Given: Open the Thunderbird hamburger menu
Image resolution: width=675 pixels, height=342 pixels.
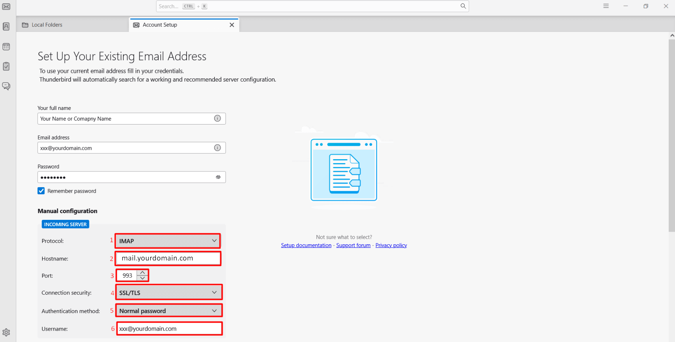Looking at the screenshot, I should pyautogui.click(x=606, y=6).
